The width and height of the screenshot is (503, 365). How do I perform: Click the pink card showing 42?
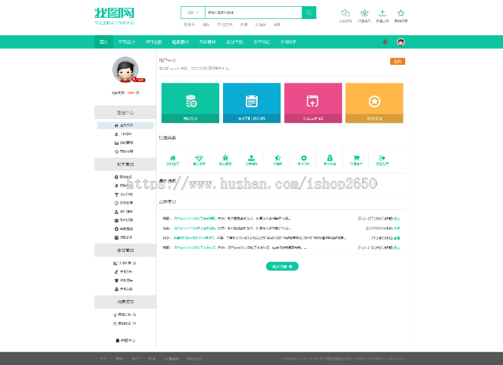pyautogui.click(x=313, y=103)
